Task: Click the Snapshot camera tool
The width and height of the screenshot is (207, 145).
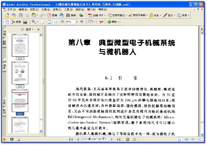Action: pyautogui.click(x=26, y=22)
